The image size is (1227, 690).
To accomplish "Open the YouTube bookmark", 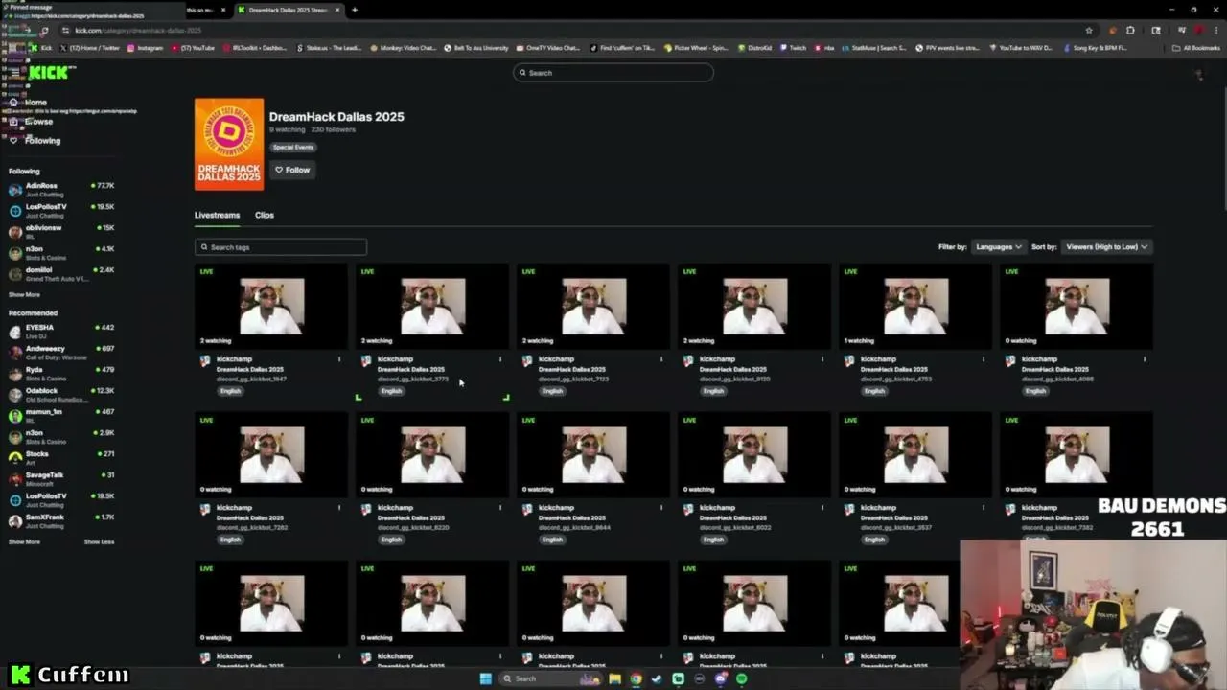I will tap(193, 48).
